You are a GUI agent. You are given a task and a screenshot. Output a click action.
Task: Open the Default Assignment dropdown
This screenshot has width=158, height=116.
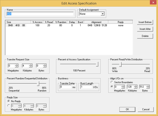103,14
